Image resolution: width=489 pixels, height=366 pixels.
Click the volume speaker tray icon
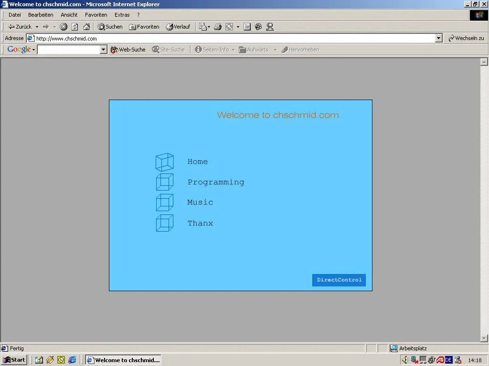(405, 360)
